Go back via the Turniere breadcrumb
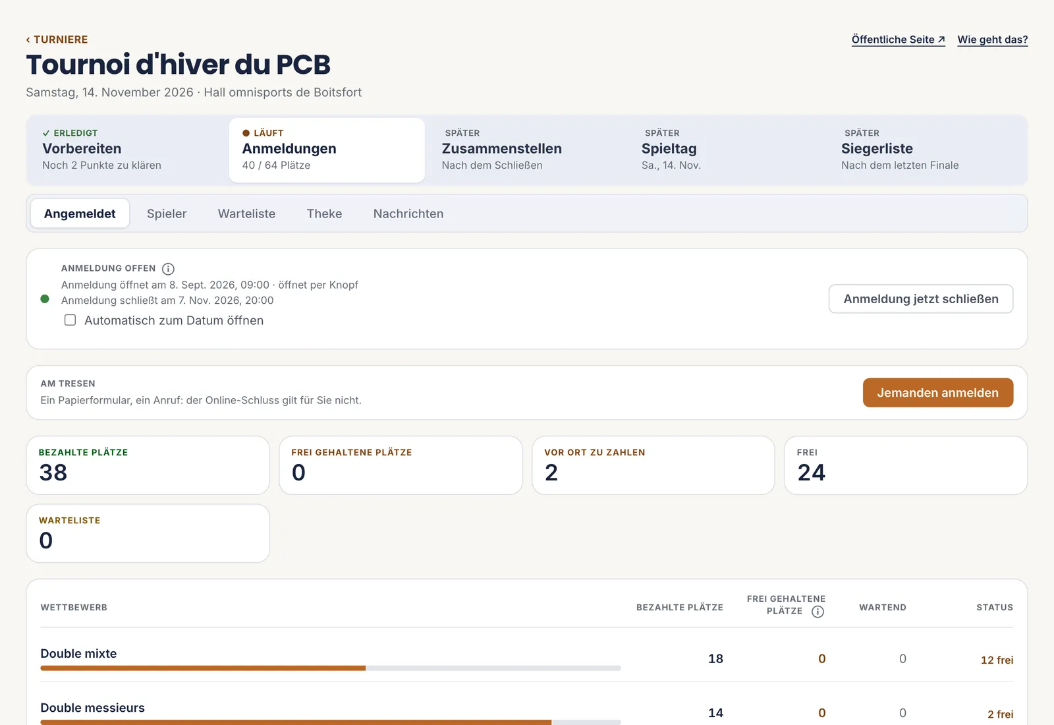 click(57, 40)
